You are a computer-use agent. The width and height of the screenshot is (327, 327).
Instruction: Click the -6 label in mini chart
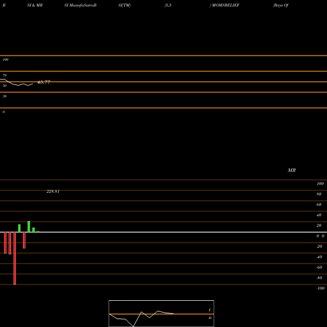[x=210, y=318]
